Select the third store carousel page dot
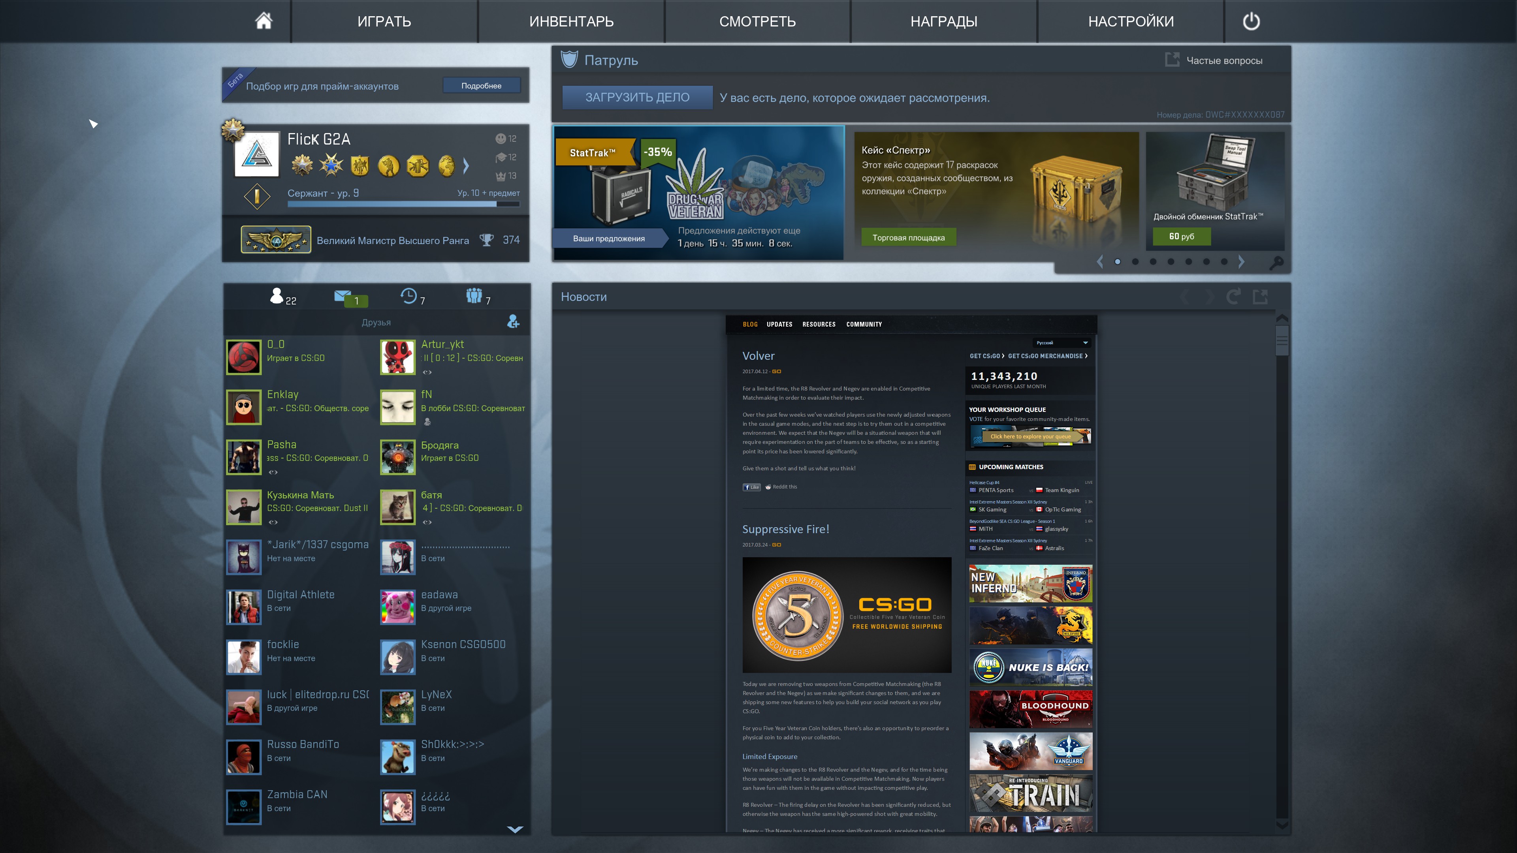This screenshot has height=853, width=1517. [x=1152, y=261]
